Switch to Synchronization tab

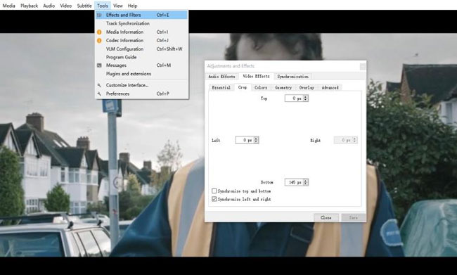pyautogui.click(x=292, y=77)
